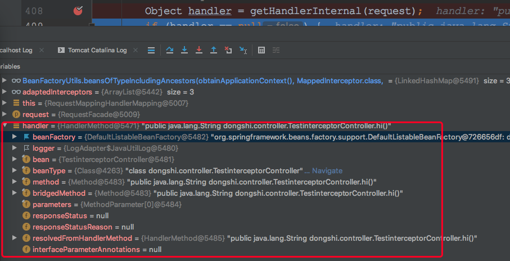This screenshot has width=510, height=261.
Task: Open the Evaluate Expression calculator
Action: pos(261,50)
